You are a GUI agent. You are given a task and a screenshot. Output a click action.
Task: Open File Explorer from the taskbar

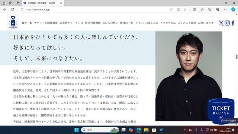point(146,130)
